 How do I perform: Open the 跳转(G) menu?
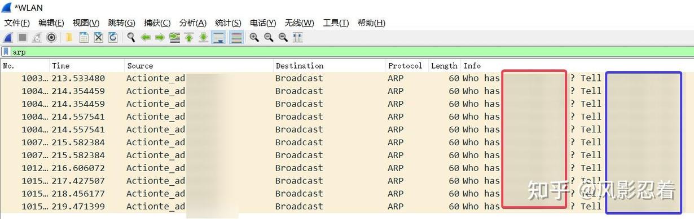coord(121,23)
